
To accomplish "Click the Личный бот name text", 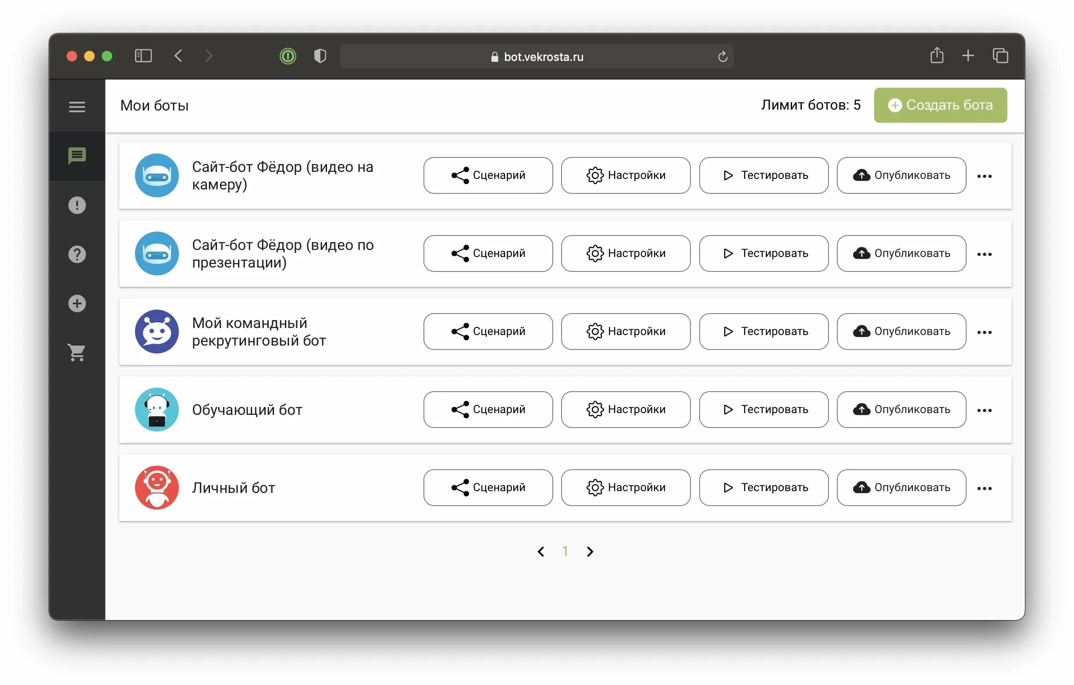I will (x=233, y=488).
